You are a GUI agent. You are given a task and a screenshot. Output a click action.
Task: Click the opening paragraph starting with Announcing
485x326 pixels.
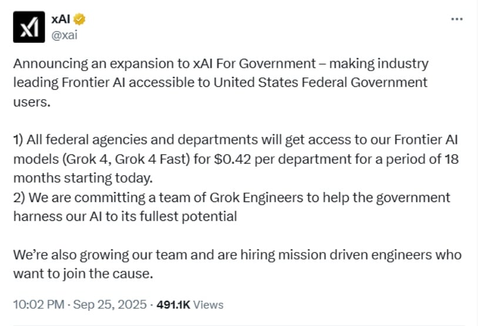pos(221,82)
